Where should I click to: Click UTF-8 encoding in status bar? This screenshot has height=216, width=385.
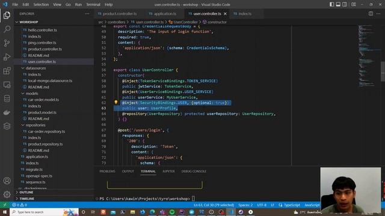(262, 205)
